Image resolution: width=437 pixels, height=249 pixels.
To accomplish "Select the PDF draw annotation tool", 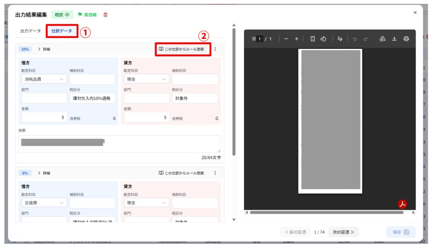I will click(x=340, y=39).
